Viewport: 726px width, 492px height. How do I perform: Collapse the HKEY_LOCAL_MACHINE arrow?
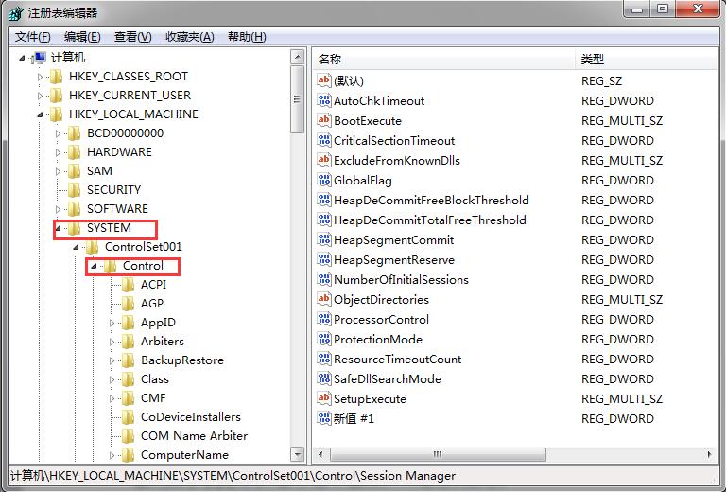pos(40,114)
